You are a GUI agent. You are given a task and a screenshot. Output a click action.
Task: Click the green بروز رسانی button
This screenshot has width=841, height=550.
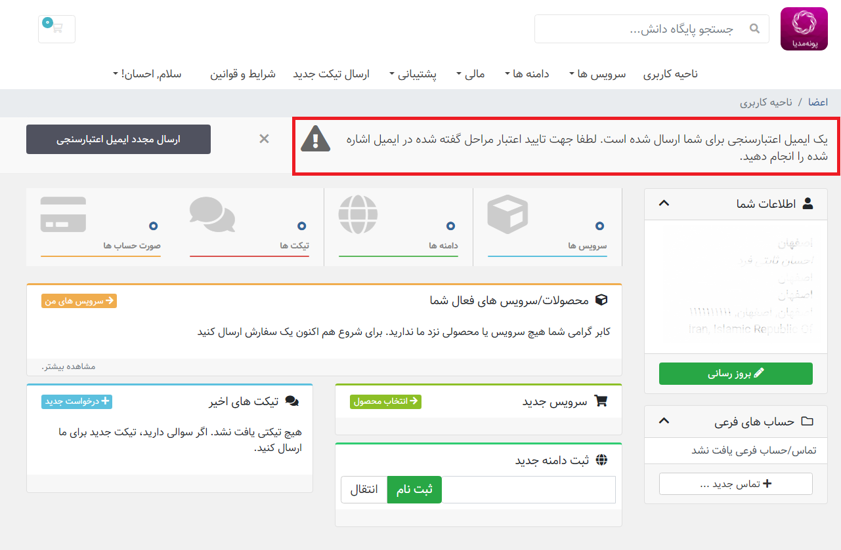(x=736, y=374)
